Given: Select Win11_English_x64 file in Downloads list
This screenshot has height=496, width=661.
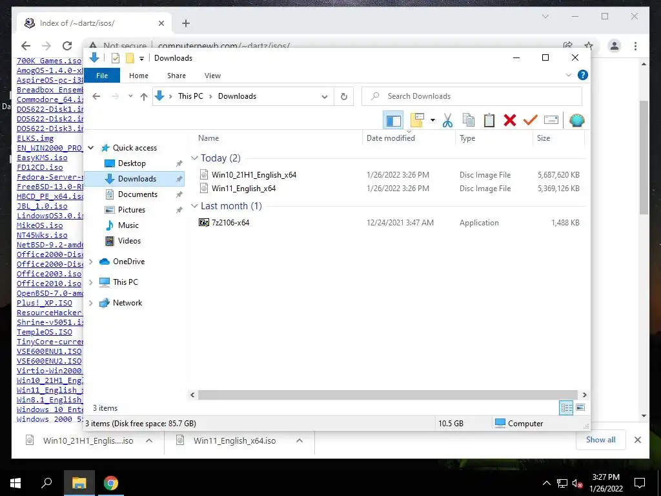Looking at the screenshot, I should coord(243,189).
